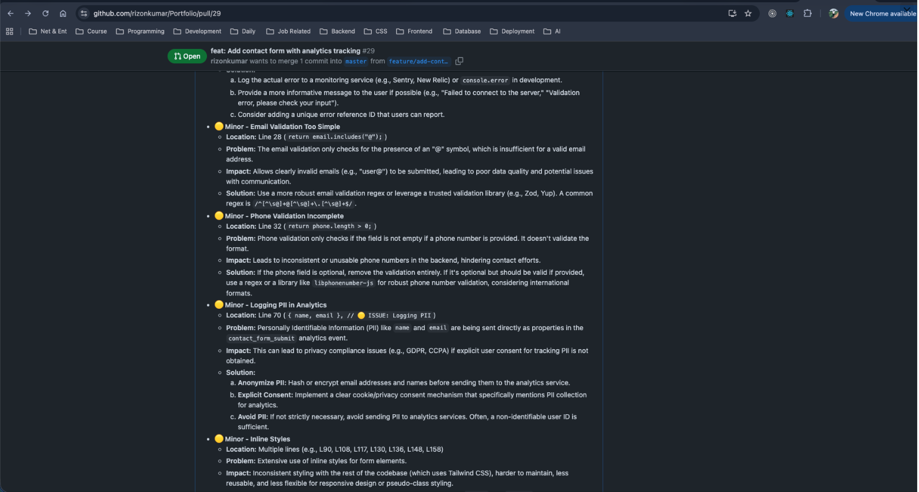Open Development bookmark folder

[x=197, y=31]
